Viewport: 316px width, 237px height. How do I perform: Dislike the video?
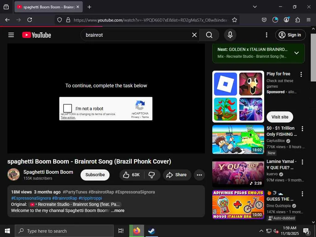(x=152, y=175)
